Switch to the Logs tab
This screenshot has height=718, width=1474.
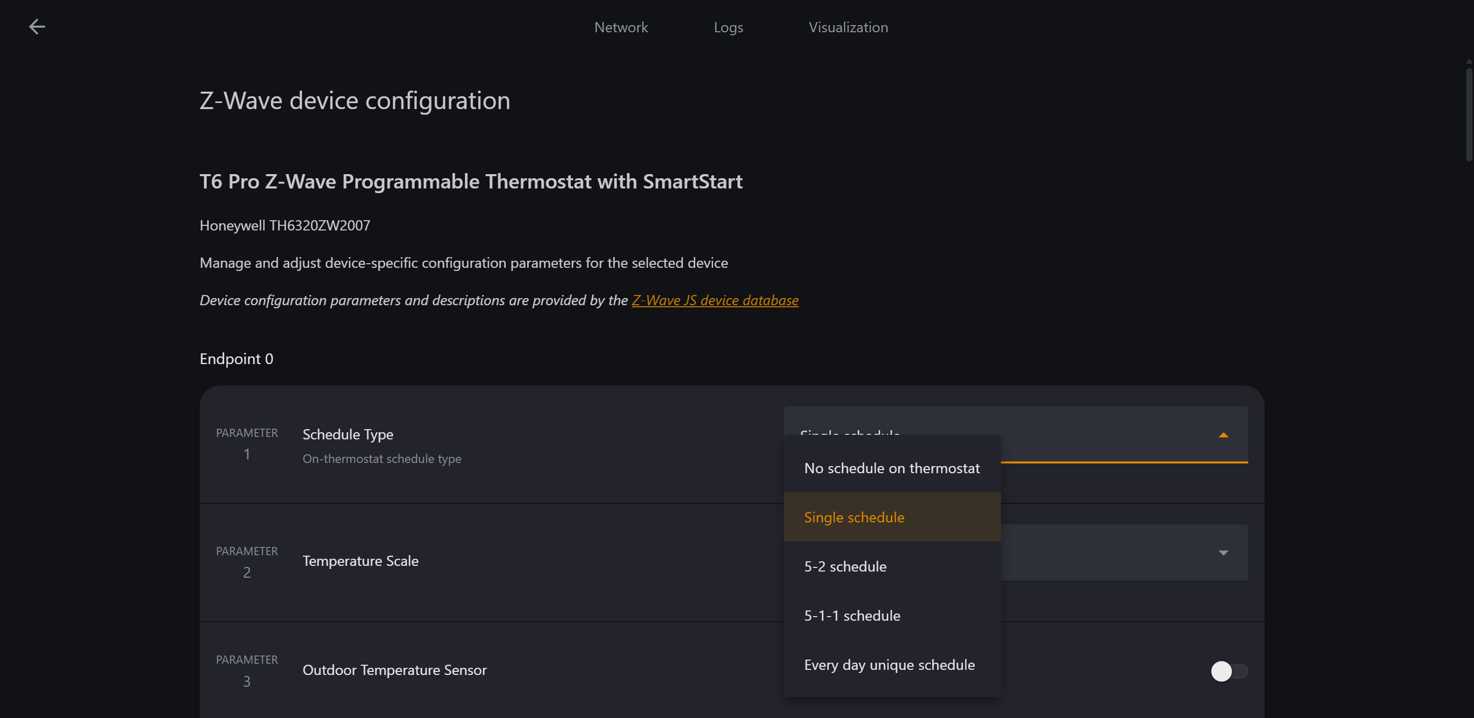(728, 27)
